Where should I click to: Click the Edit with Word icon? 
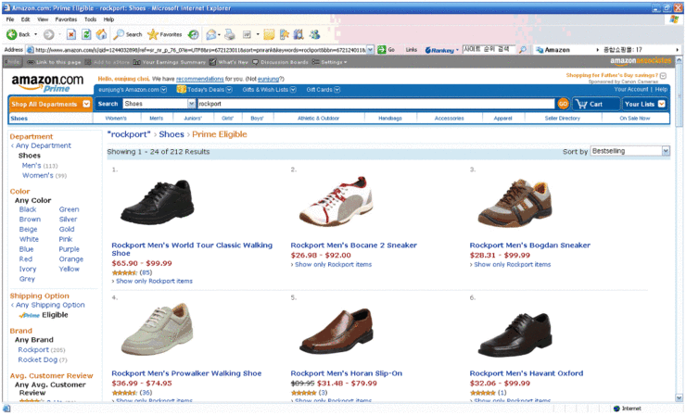(247, 34)
